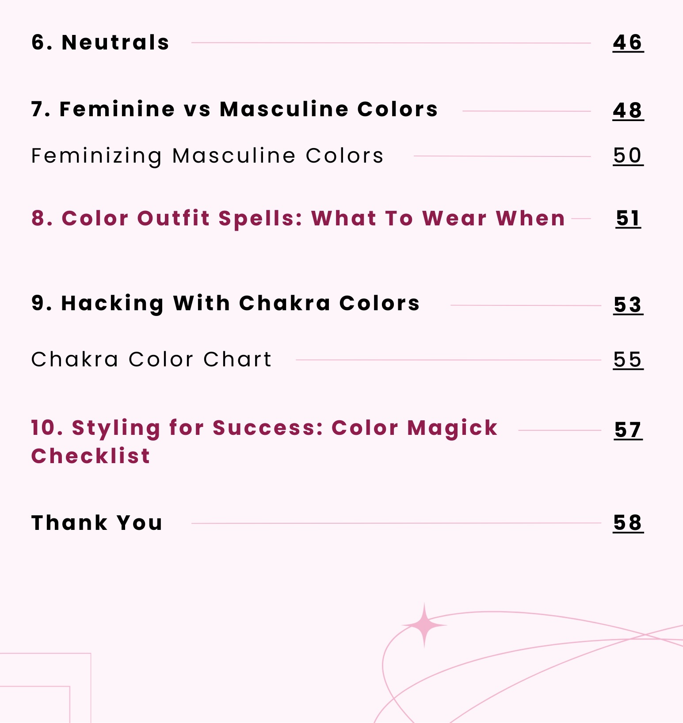Jump to page 58 link
683x723 pixels.
(628, 523)
